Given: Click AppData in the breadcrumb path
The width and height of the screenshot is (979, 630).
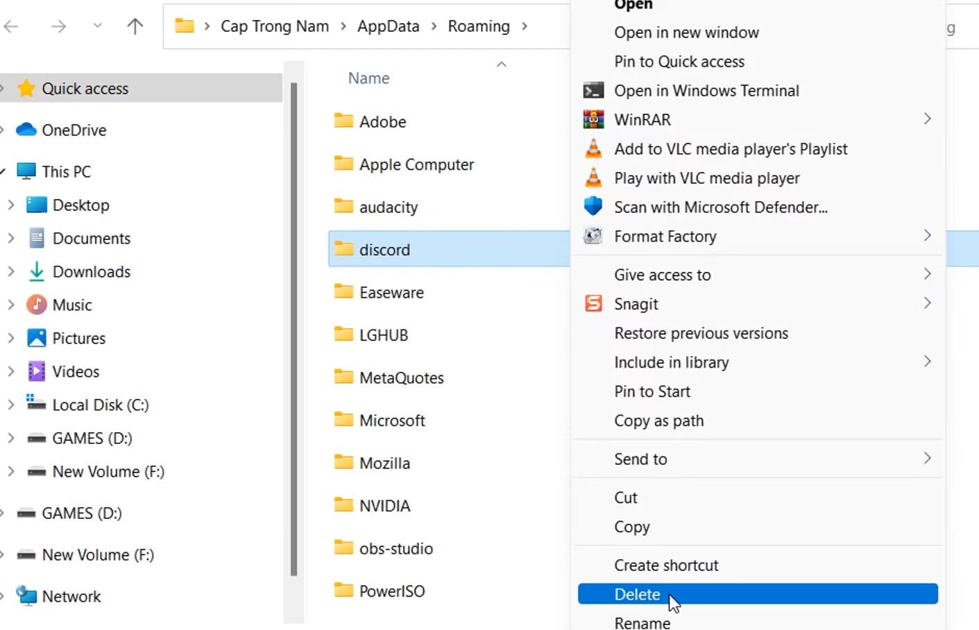Looking at the screenshot, I should (x=388, y=26).
